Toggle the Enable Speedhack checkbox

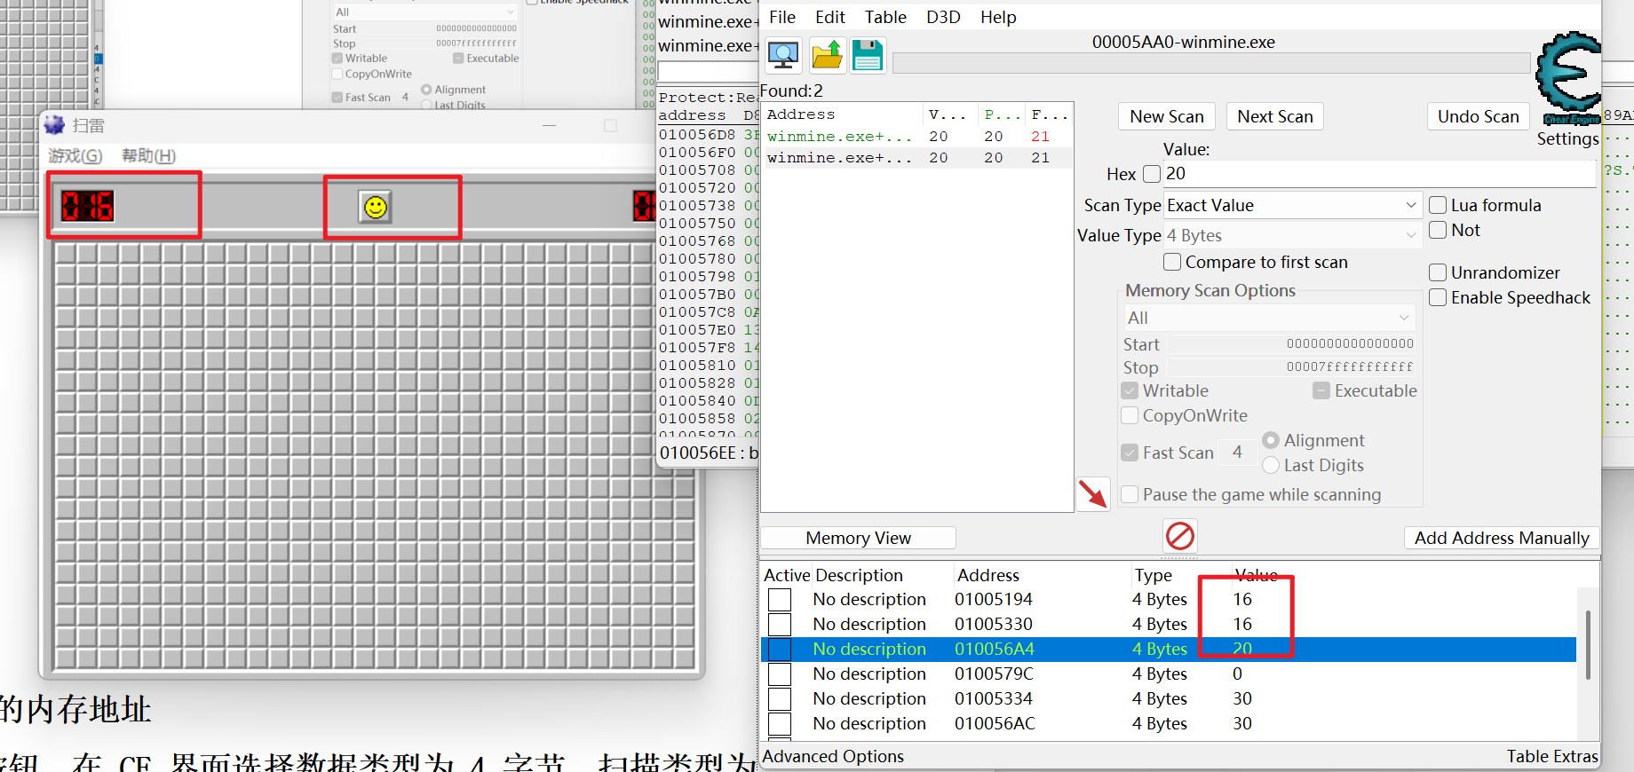pos(1438,297)
